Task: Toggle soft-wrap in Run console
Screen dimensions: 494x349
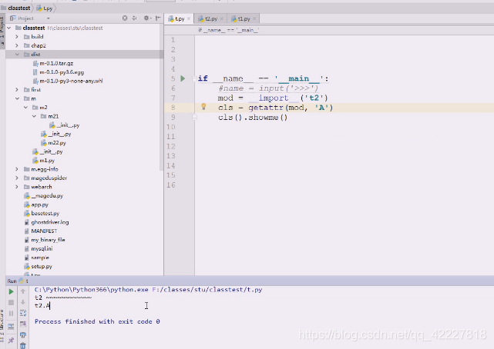Action: pos(22,313)
